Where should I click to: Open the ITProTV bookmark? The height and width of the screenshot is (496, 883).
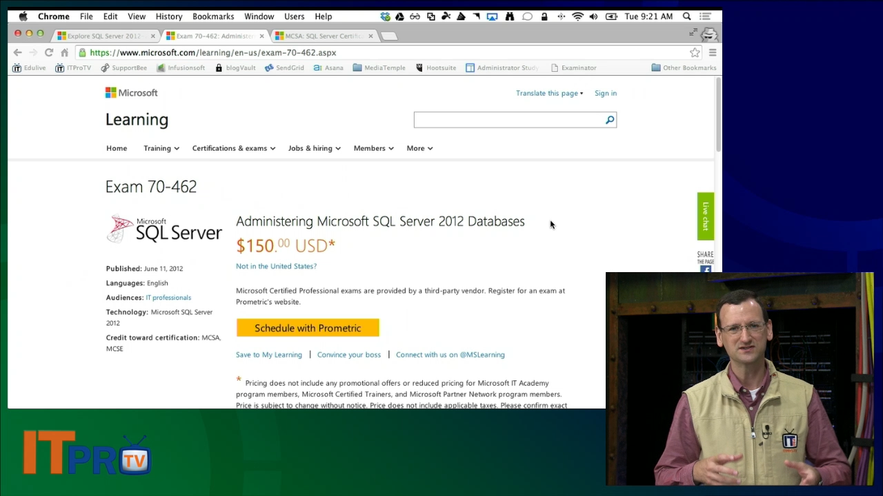pyautogui.click(x=73, y=68)
